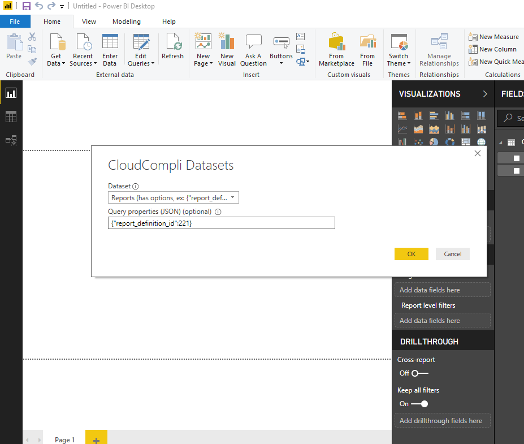
Task: Switch to Report view in the sidebar
Action: click(x=11, y=93)
